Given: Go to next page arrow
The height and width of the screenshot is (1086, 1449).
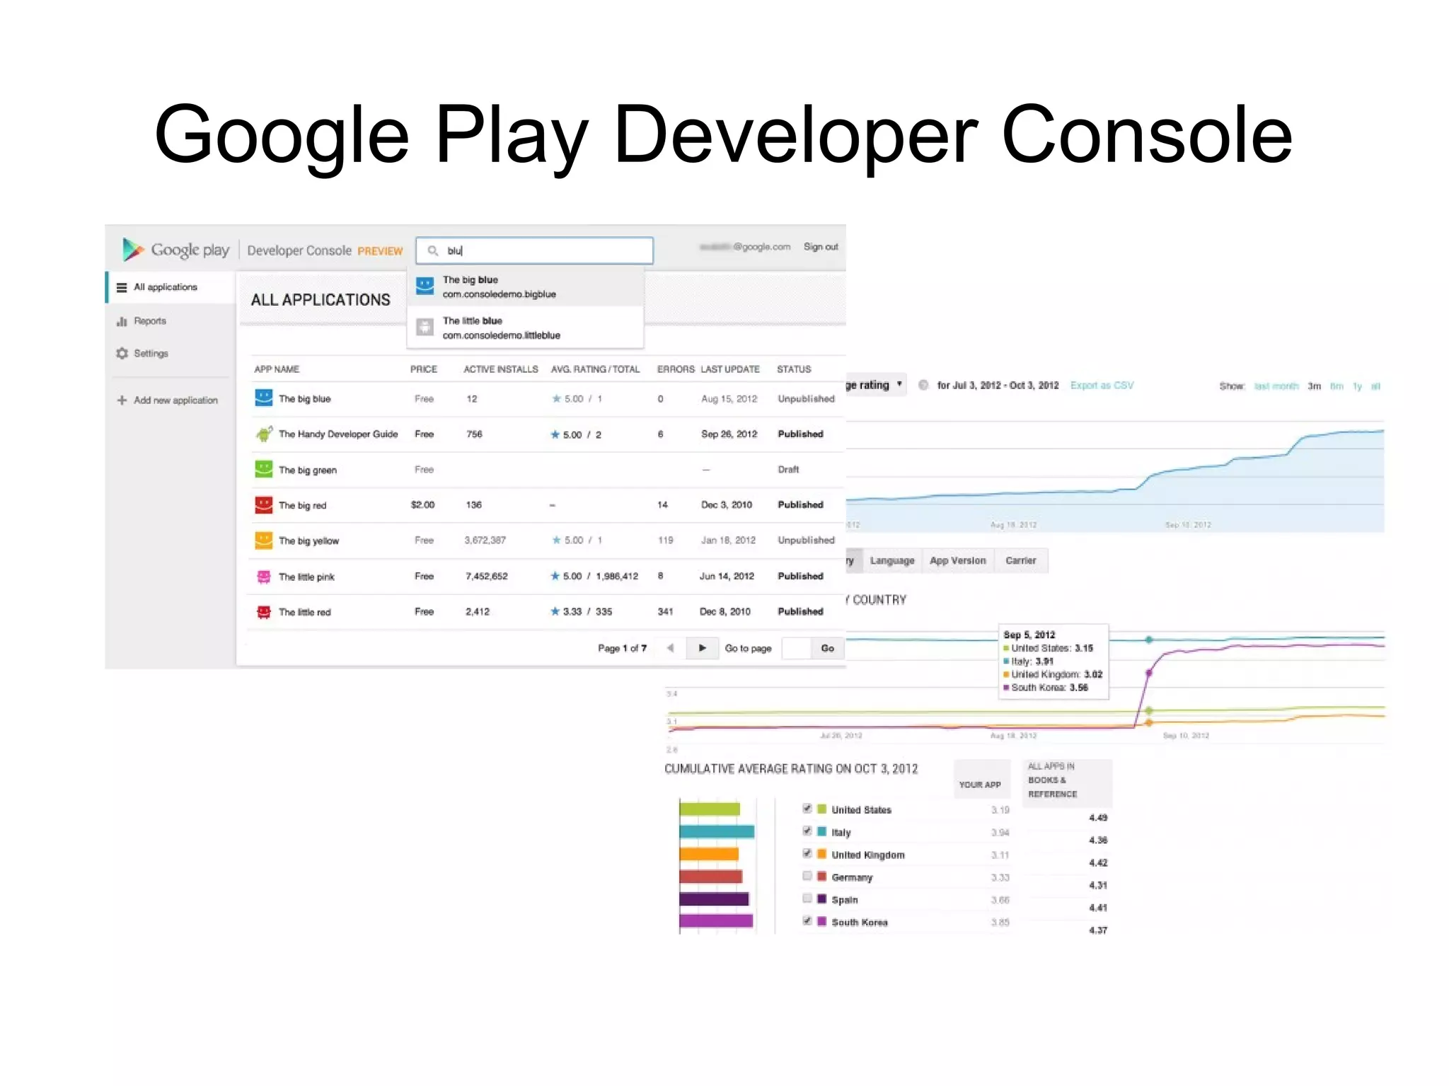Looking at the screenshot, I should pos(702,648).
